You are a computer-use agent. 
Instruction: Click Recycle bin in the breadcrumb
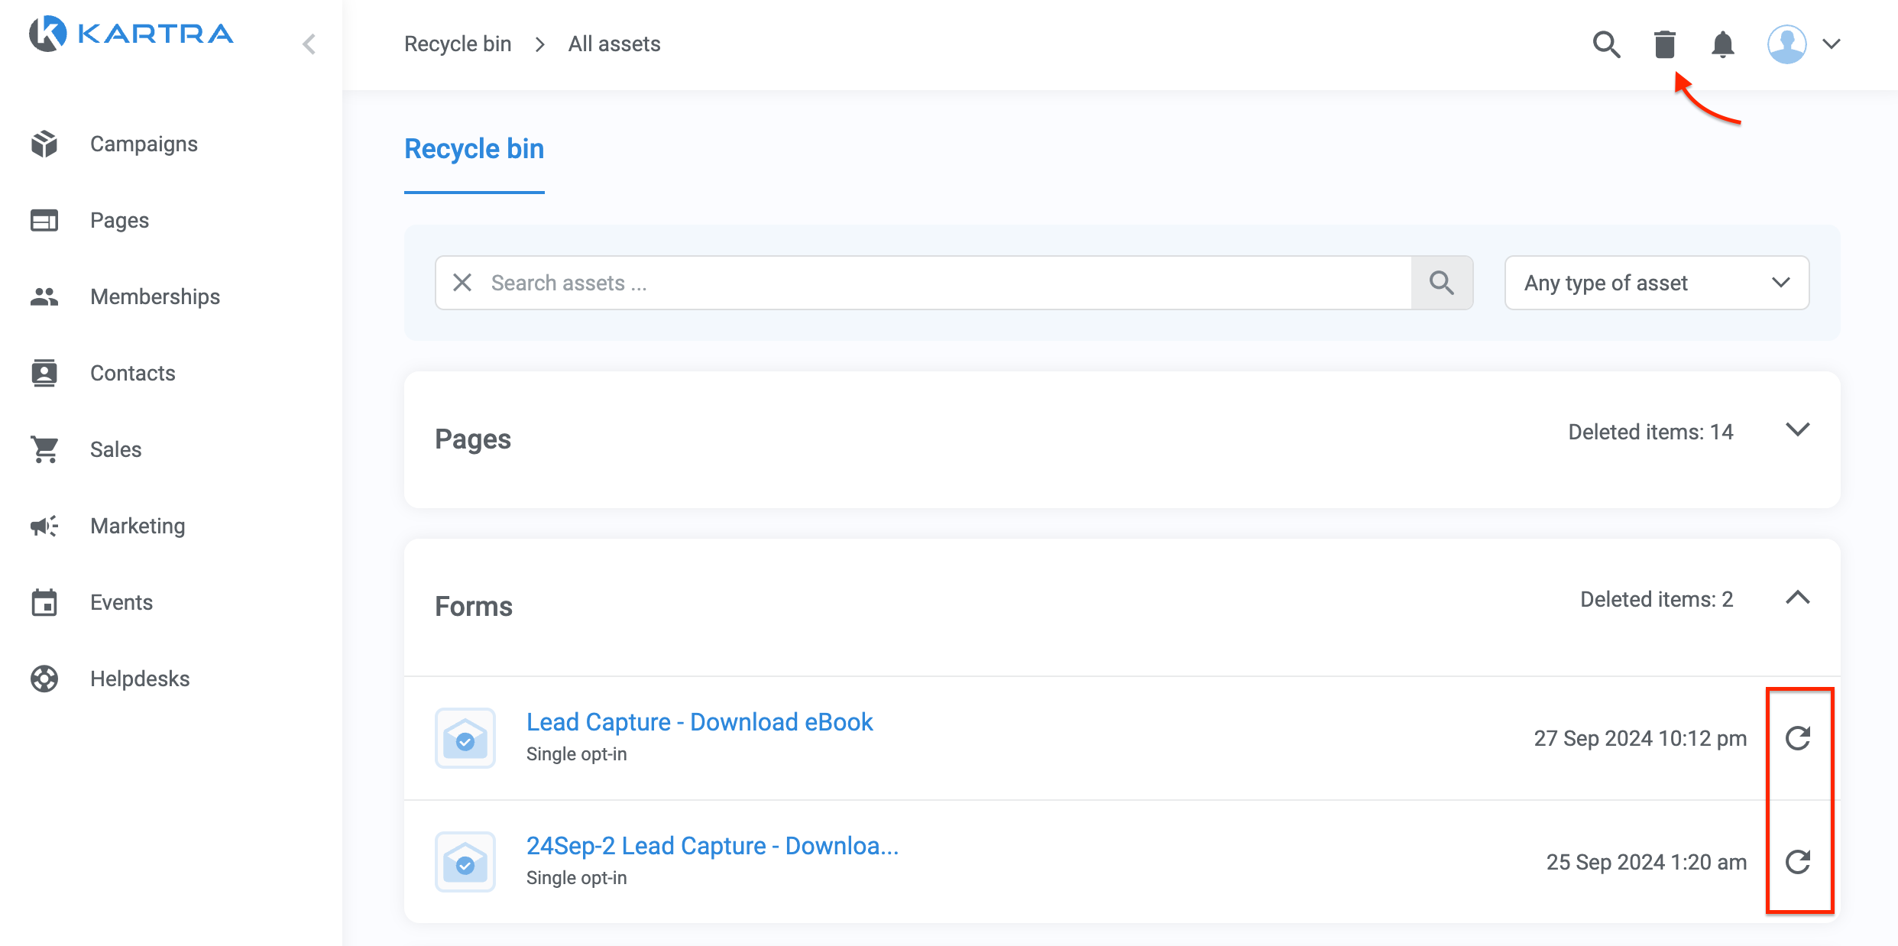(x=458, y=44)
